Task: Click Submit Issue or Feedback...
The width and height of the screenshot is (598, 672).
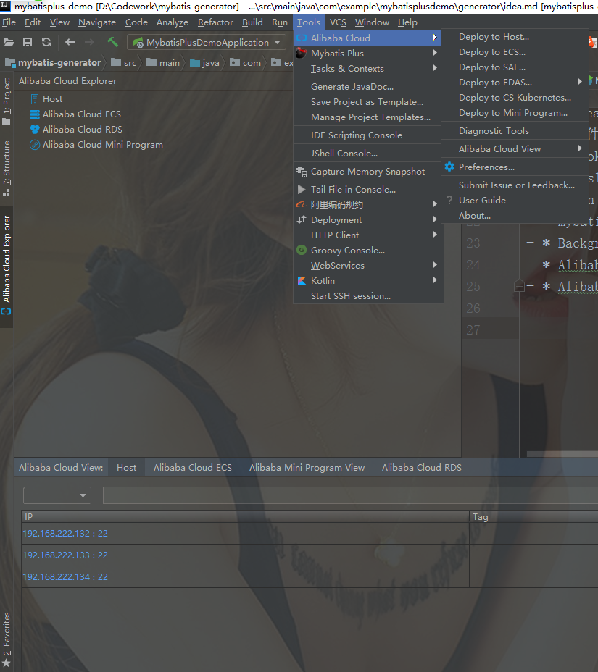Action: click(x=515, y=185)
